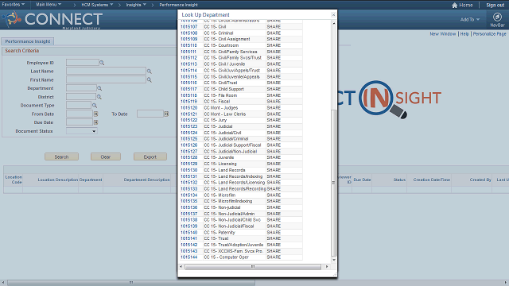Click the Created By column header
Viewport: 509px width, 286px height.
480,180
